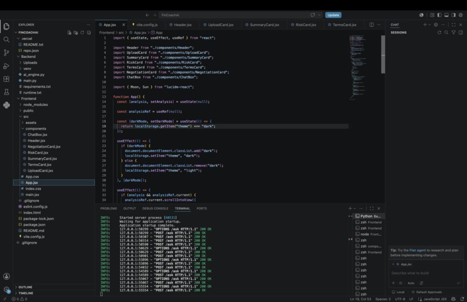This screenshot has height=302, width=467.
Task: Open the Extensions view
Action: 6,79
